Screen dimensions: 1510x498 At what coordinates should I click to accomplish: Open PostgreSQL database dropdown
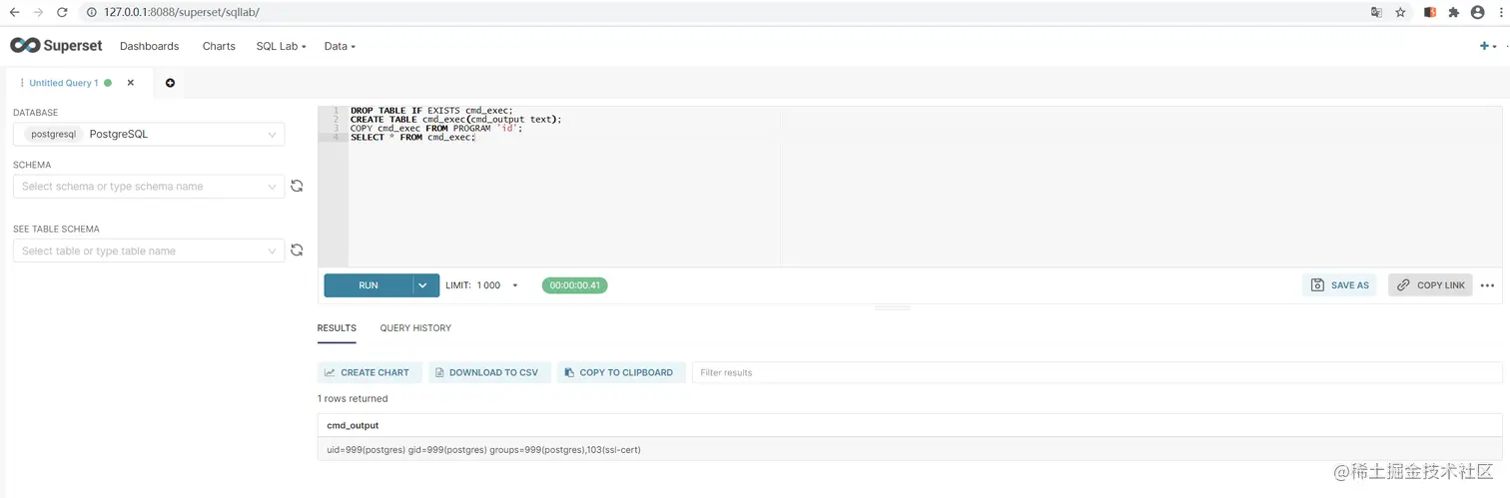click(149, 134)
